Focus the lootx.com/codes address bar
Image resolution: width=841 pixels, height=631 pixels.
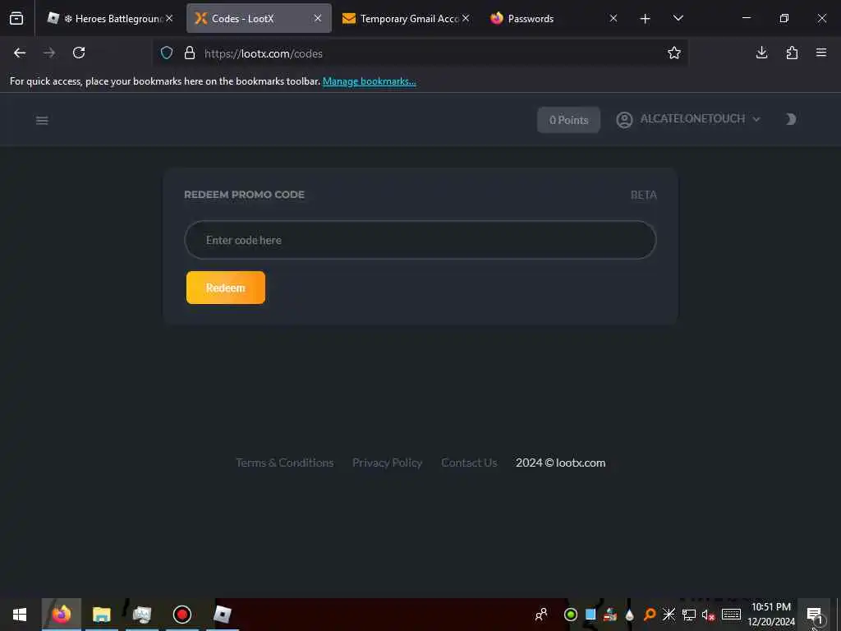(x=418, y=53)
